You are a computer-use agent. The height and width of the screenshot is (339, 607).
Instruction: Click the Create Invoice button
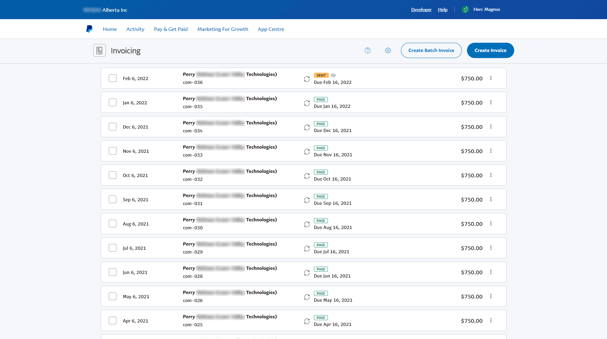tap(490, 50)
